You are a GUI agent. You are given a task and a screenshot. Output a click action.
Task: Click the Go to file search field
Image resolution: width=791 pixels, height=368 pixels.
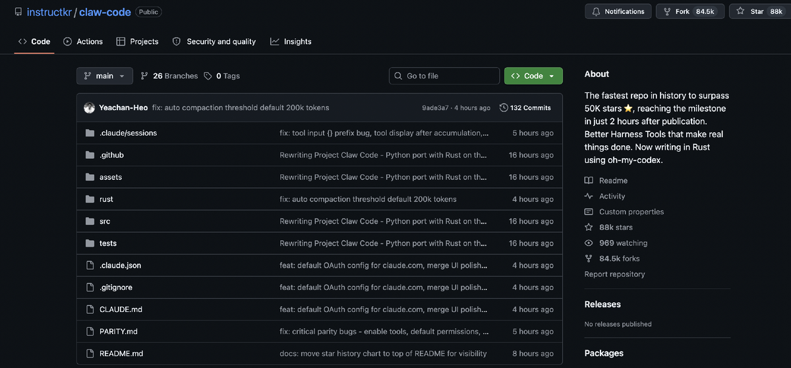click(x=444, y=76)
